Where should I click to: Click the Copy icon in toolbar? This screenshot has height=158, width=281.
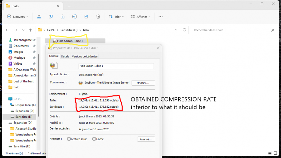coord(51,17)
